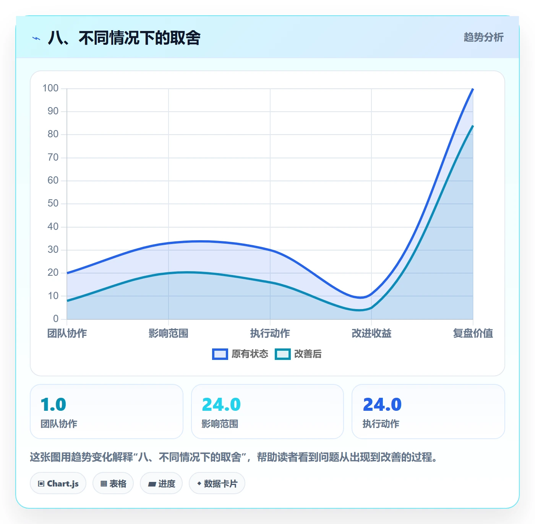Select the 数据卡片 tag
Image resolution: width=535 pixels, height=524 pixels.
[x=217, y=483]
